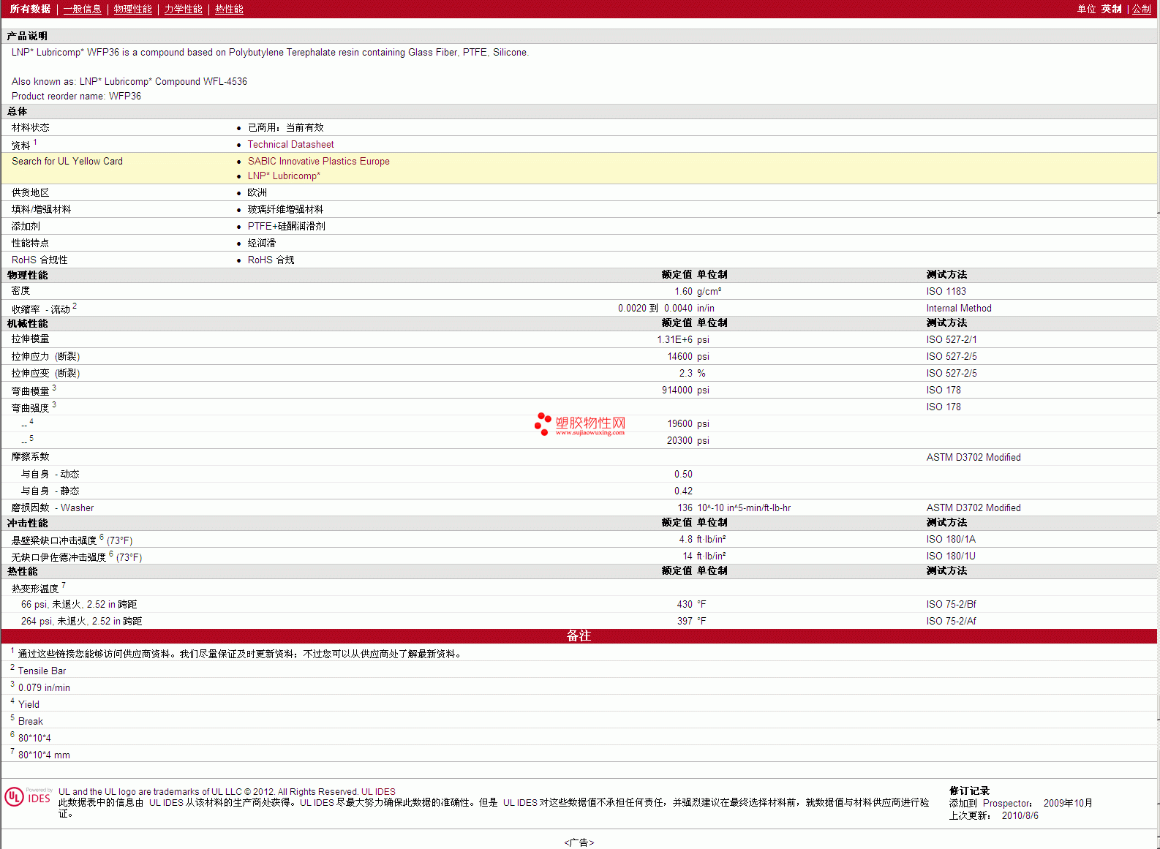The image size is (1160, 849).
Task: Click the UL IDES logo in footer
Action: [x=29, y=796]
